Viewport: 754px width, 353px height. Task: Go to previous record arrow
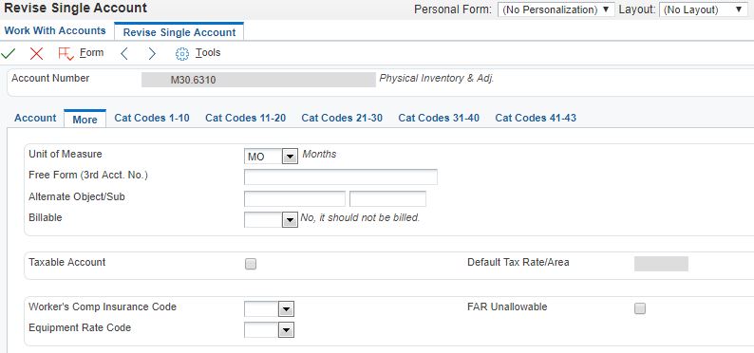[124, 53]
